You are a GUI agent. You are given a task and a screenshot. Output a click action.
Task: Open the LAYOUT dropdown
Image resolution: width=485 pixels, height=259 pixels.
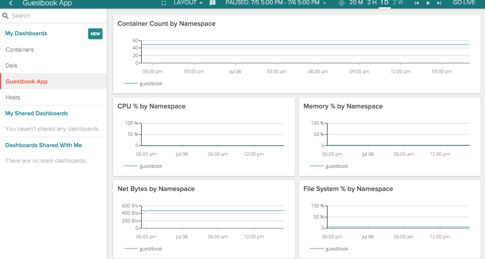pyautogui.click(x=188, y=3)
